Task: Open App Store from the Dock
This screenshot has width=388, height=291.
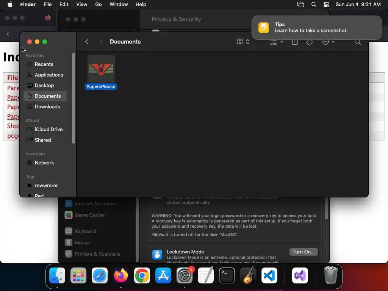Action: click(x=163, y=275)
